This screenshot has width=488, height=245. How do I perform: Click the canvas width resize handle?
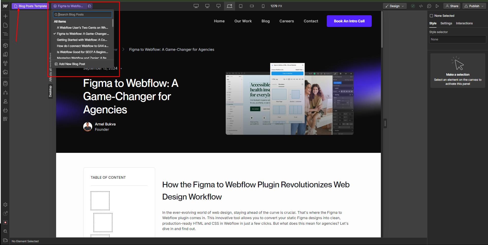[385, 124]
